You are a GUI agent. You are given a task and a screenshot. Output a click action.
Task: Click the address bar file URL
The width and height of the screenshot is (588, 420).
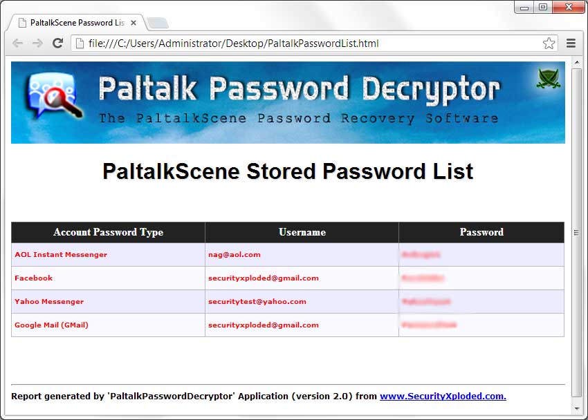(x=233, y=44)
